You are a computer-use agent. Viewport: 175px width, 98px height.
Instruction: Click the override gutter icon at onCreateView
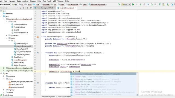point(38,83)
